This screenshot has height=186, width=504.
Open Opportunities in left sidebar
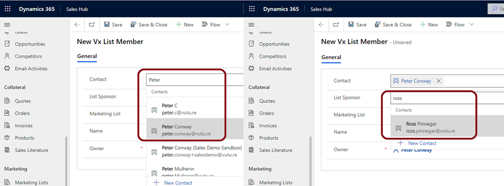25,44
